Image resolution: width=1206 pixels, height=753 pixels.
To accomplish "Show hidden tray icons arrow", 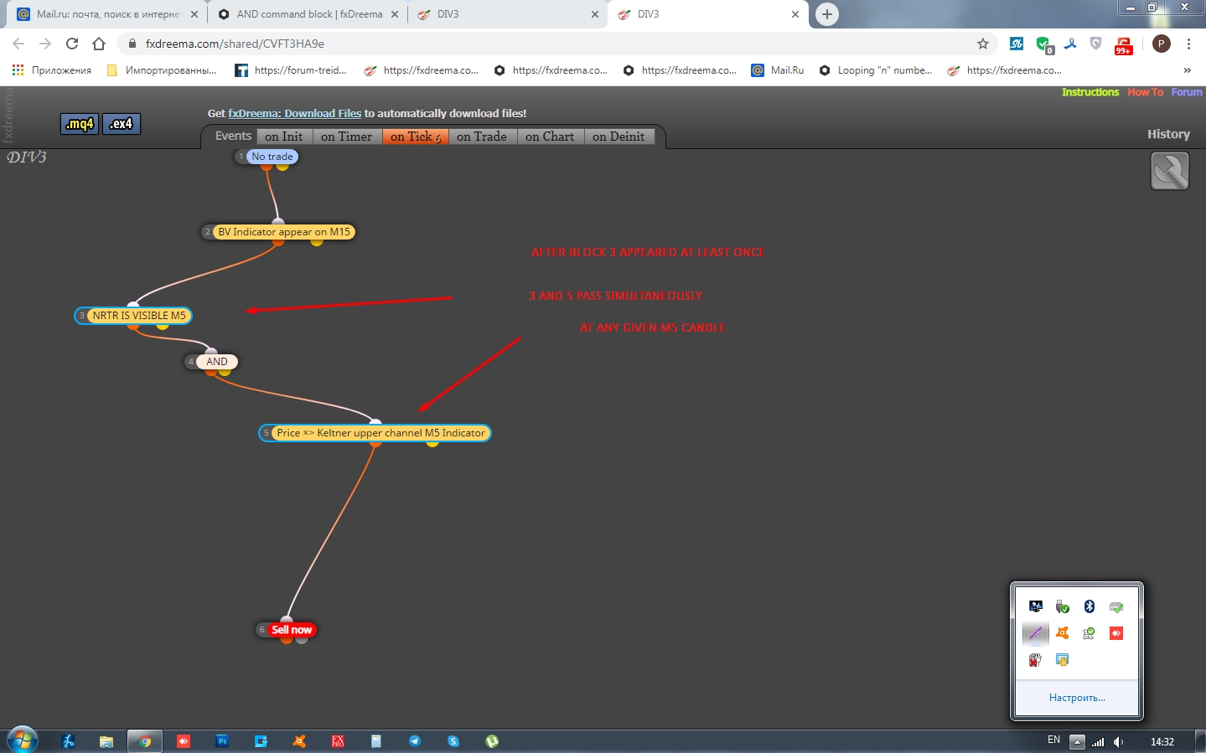I will pyautogui.click(x=1078, y=741).
